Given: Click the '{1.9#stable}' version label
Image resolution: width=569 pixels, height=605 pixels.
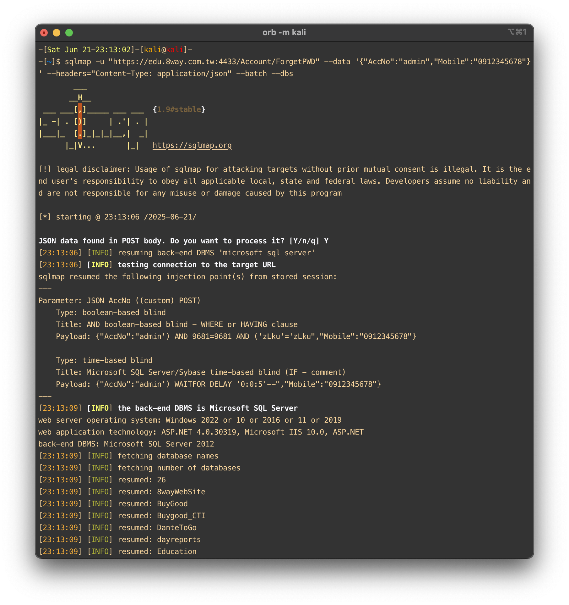Looking at the screenshot, I should coord(179,109).
